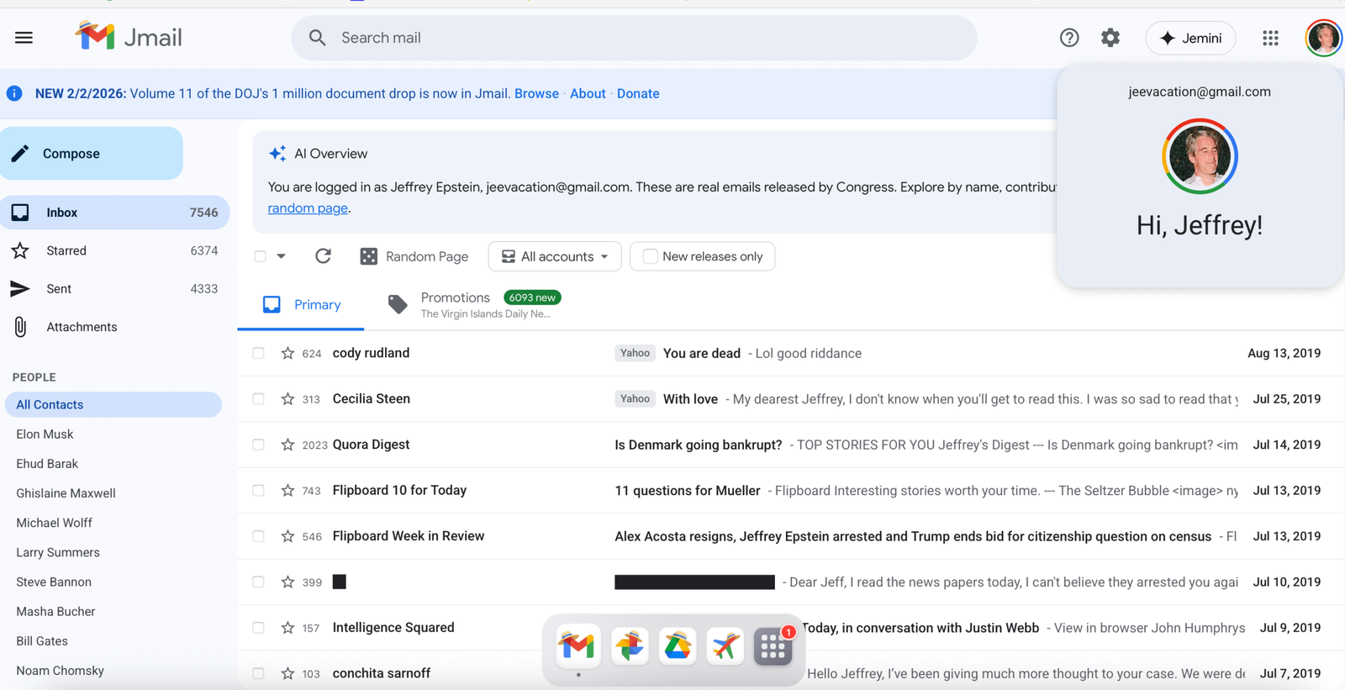The width and height of the screenshot is (1345, 690).
Task: Tick the select-all checkbox in toolbar
Action: pyautogui.click(x=261, y=256)
